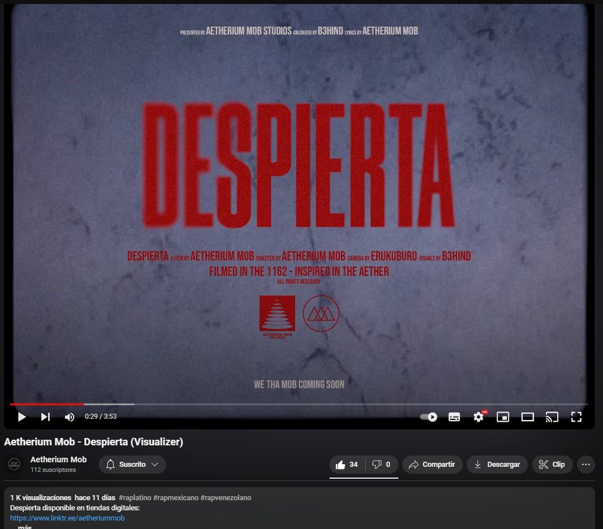Click Compartir to share video
Screen dimensions: 603x529
coord(432,465)
